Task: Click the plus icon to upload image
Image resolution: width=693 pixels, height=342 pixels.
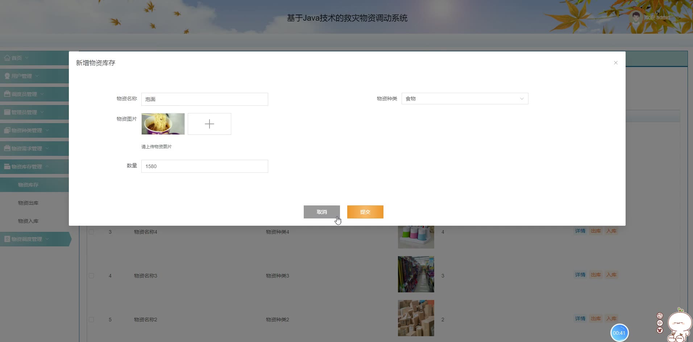Action: [209, 124]
